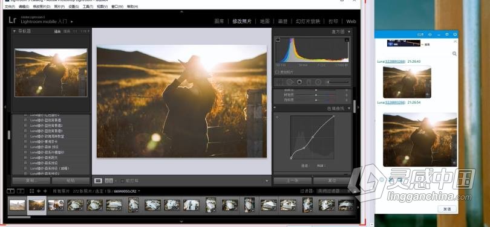
Task: Open the 文件(F) menu
Action: (10, 7)
